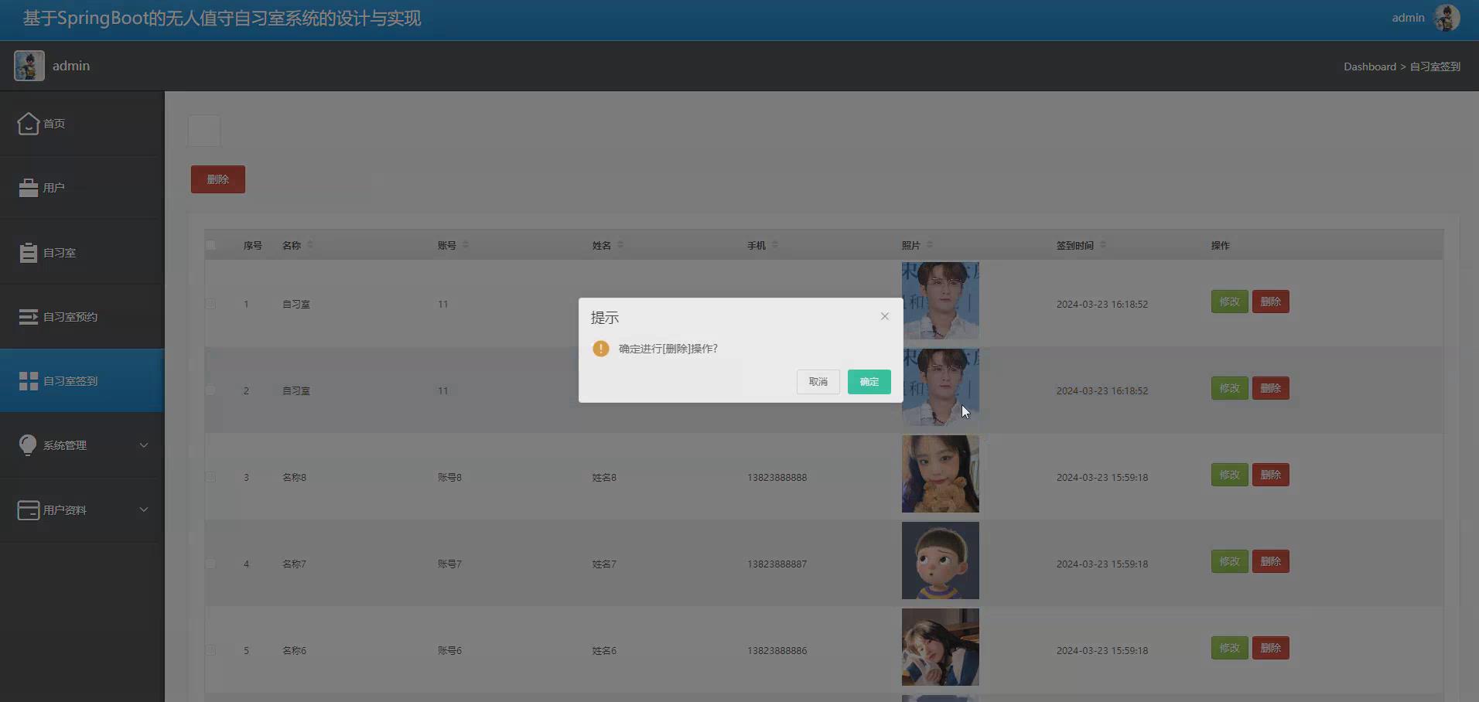
Task: Click the red 删除 batch delete button
Action: (x=218, y=179)
